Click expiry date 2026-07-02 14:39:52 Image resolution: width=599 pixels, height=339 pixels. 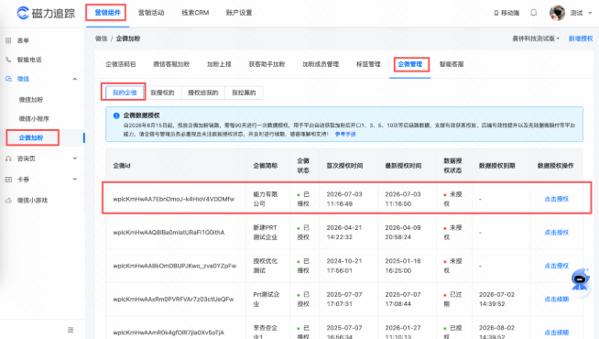point(497,300)
